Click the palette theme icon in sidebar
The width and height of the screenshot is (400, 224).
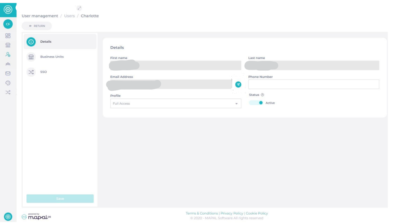click(8, 83)
